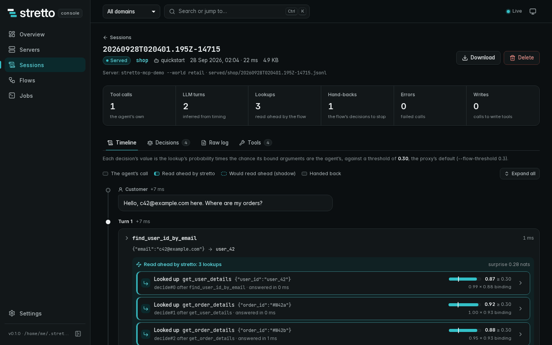Click the Lookups stat card
Screen dimensions: 552x345
[x=284, y=105]
